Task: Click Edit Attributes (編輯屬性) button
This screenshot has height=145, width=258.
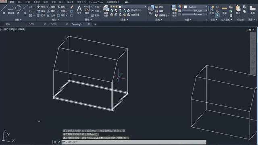Action: [x=162, y=15]
